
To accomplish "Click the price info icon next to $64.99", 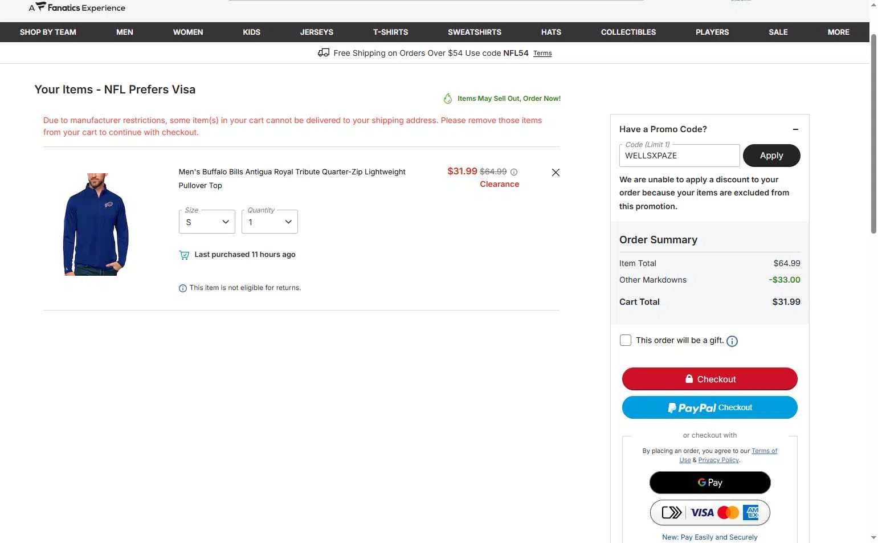I will 514,172.
